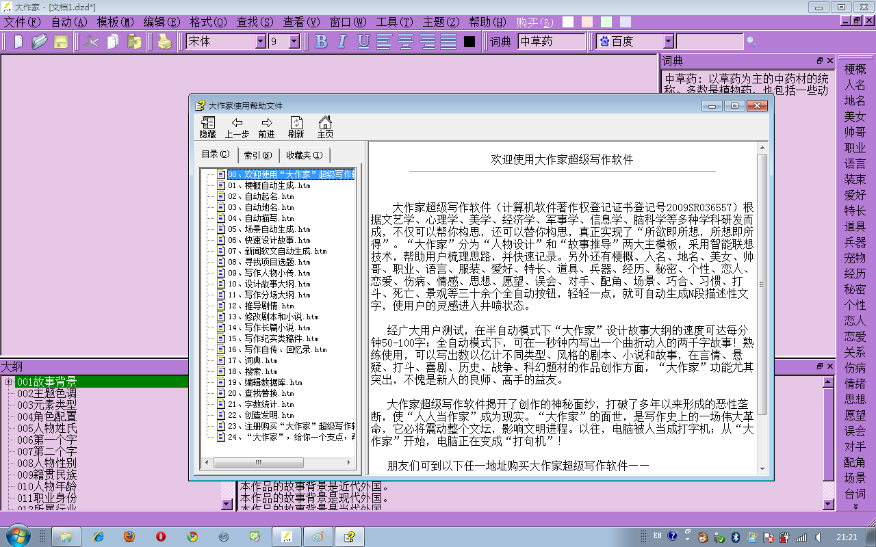876x547 pixels.
Task: Toggle Bold formatting button
Action: (x=321, y=42)
